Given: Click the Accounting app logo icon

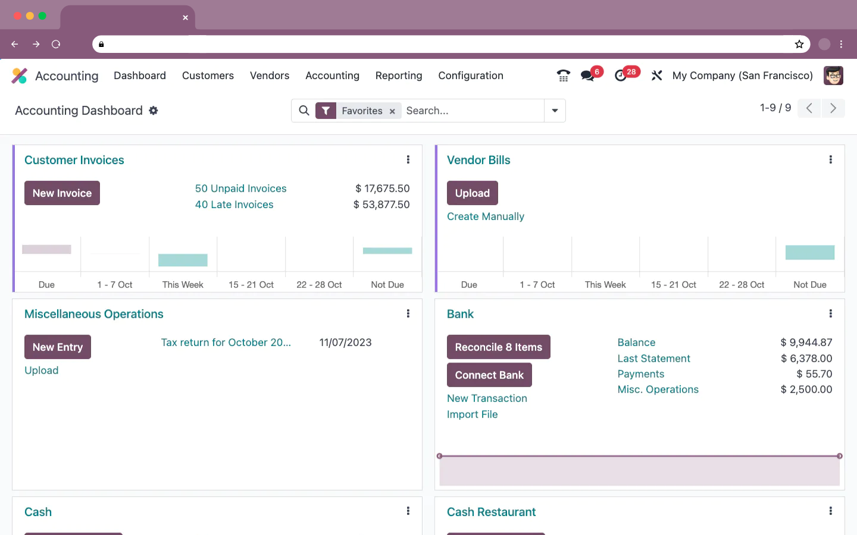Looking at the screenshot, I should click(x=20, y=75).
